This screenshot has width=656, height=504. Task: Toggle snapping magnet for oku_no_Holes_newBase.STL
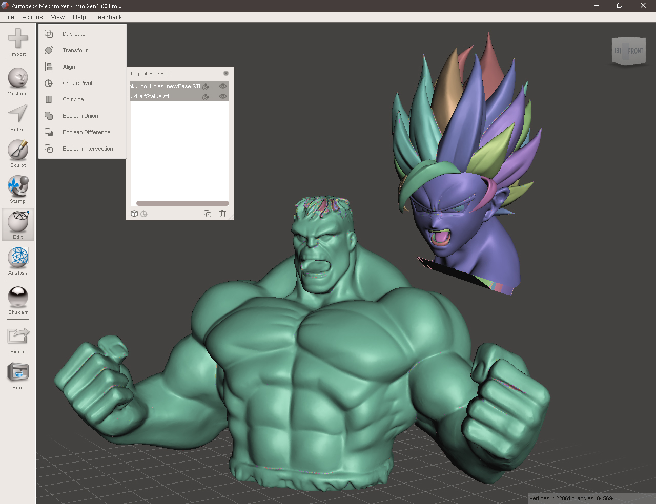(x=206, y=87)
